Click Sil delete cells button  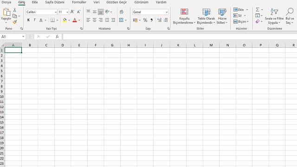coord(238,15)
